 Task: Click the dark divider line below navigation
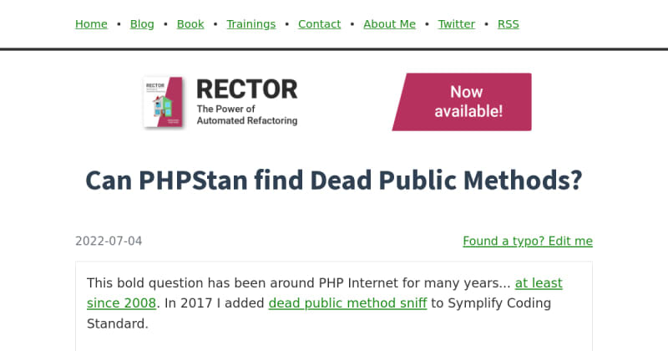[334, 49]
